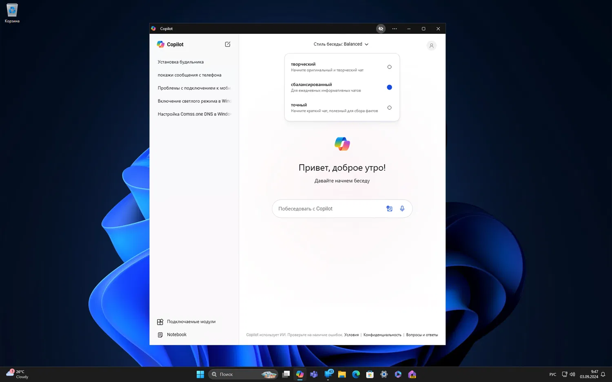Image resolution: width=612 pixels, height=382 pixels.
Task: Open the Windows Start menu
Action: point(200,374)
